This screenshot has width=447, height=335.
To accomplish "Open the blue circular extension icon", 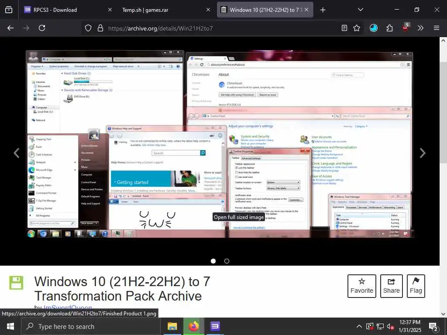I will coord(374,28).
